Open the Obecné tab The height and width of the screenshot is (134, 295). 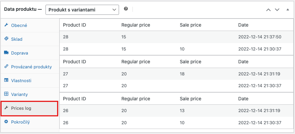click(x=30, y=25)
